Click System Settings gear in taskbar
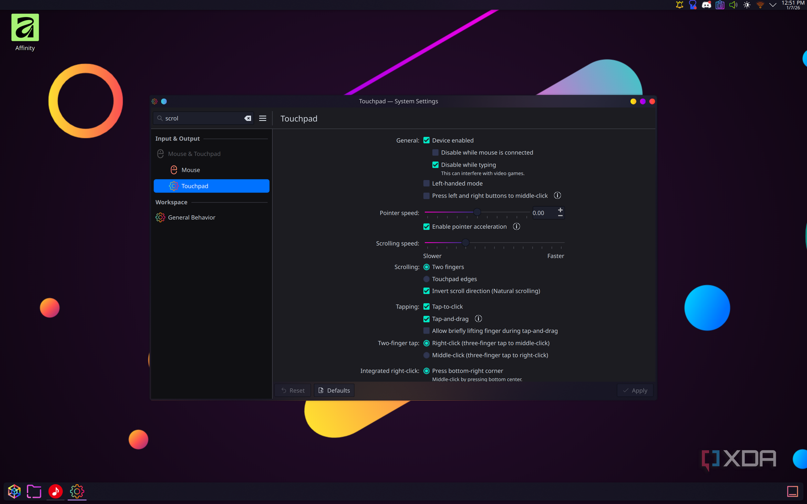 [x=77, y=491]
